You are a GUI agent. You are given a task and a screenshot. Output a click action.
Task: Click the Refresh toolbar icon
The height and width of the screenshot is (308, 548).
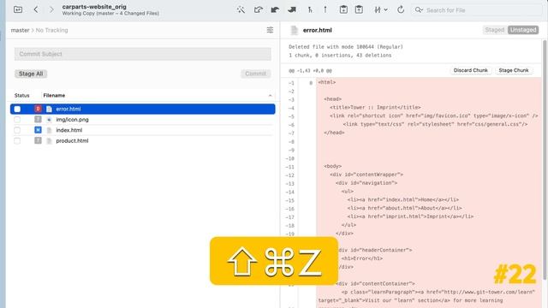click(x=401, y=9)
